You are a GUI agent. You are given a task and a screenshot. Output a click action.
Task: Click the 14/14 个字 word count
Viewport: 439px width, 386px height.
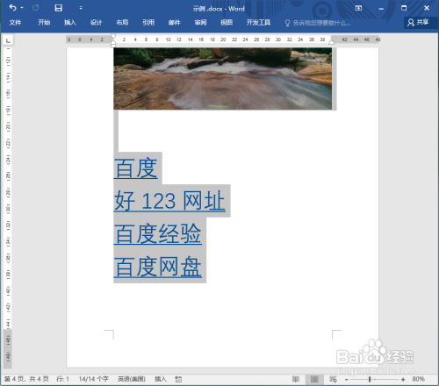94,379
